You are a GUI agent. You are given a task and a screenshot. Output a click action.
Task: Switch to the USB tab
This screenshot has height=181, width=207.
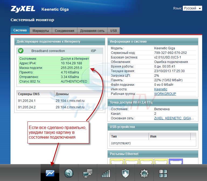click(x=114, y=31)
